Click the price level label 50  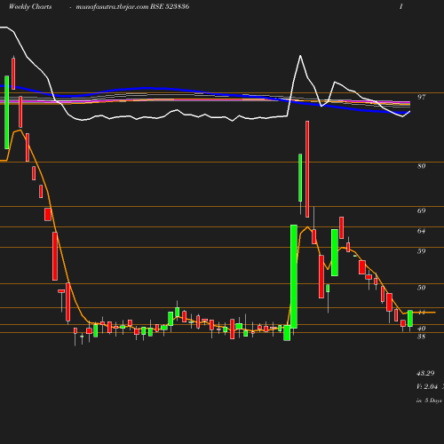(421, 288)
